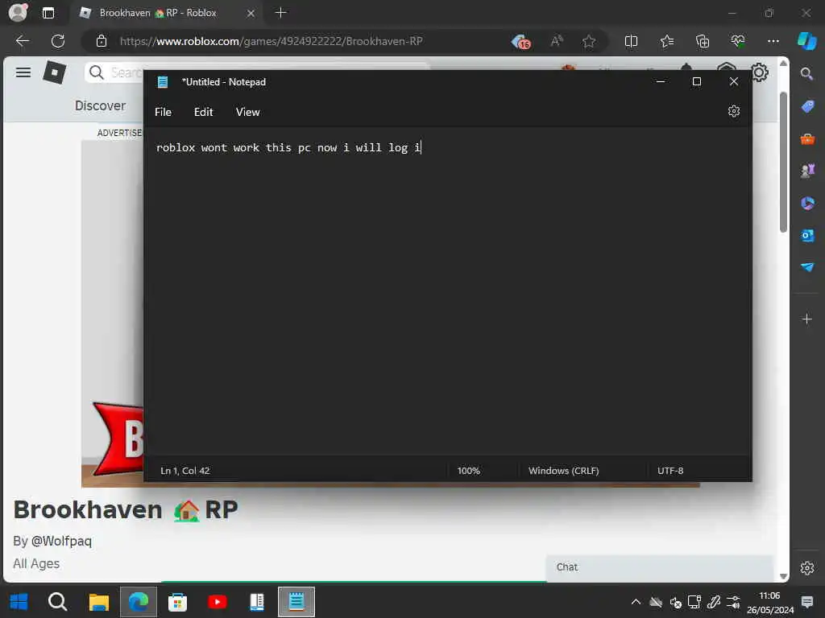Open Outlook in the Edge sidebar
This screenshot has width=825, height=618.
(807, 236)
